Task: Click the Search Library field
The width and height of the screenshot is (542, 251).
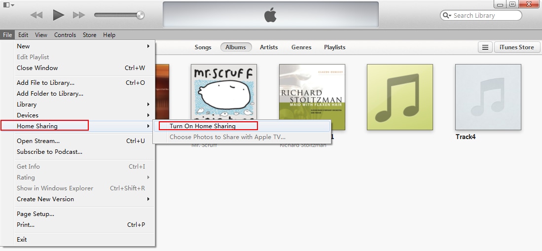Action: 481,16
